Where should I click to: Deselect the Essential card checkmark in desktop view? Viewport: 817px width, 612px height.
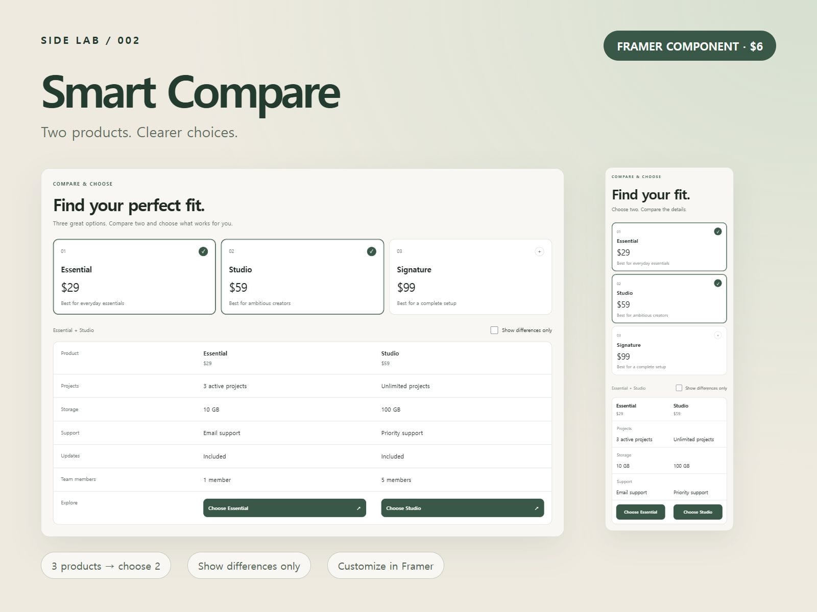(x=203, y=251)
